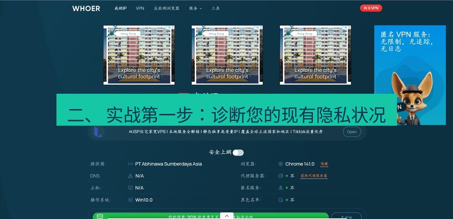453x219 pixels.
Task: Click the mask icon on the green bar
Action: 100,216
